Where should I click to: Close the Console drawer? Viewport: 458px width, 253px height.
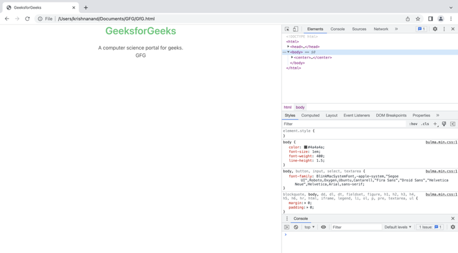click(x=453, y=218)
